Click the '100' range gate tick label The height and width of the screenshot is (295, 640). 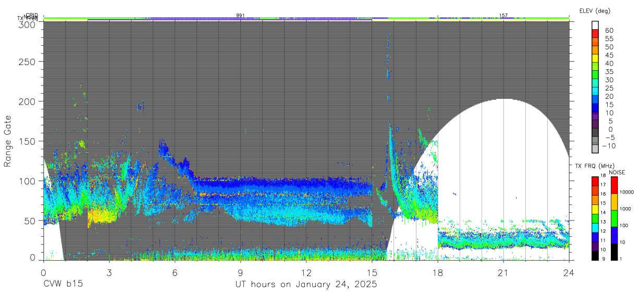pyautogui.click(x=27, y=181)
